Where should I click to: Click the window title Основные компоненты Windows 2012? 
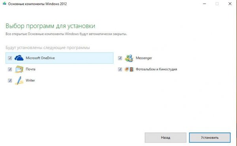coord(38,4)
